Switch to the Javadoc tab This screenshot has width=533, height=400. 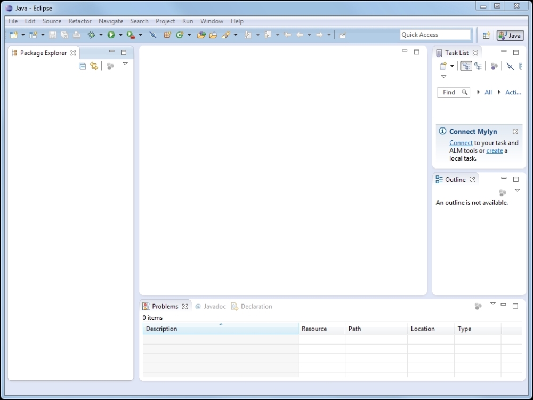click(x=211, y=307)
